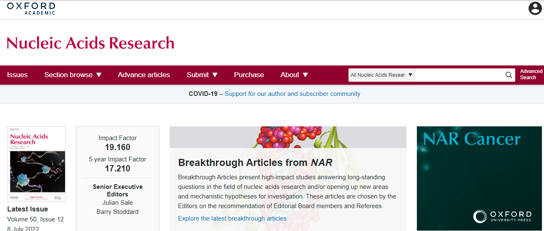Select the Purchase menu item

[249, 75]
